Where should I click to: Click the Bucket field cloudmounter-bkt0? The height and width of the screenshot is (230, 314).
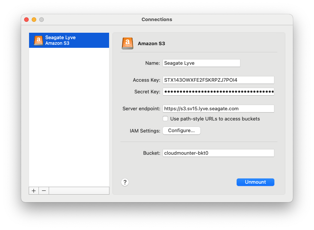219,153
